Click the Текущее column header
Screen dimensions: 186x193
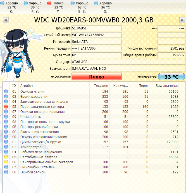[99, 85]
